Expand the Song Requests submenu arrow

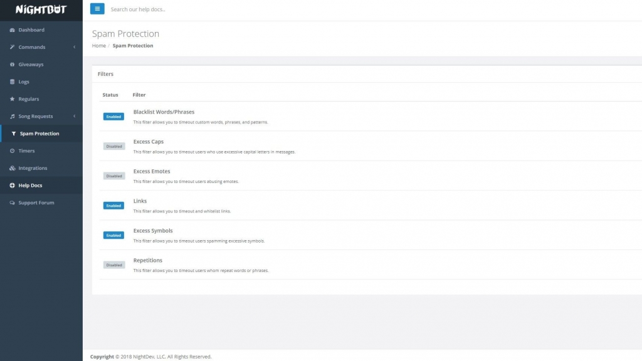click(75, 117)
